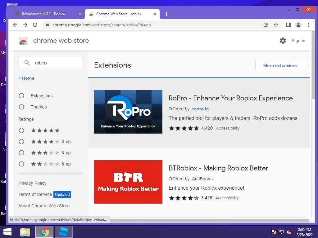Click the Chrome taskbar icon

click(44, 232)
